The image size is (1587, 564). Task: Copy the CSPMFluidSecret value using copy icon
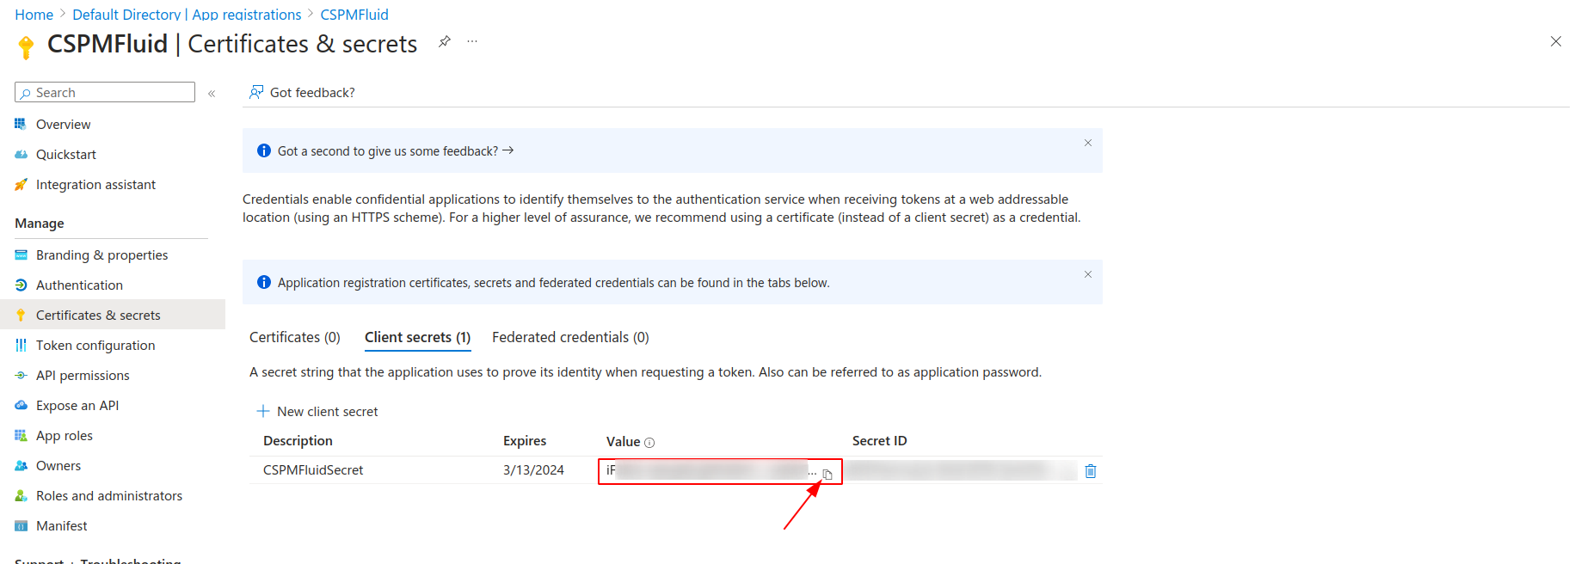826,473
